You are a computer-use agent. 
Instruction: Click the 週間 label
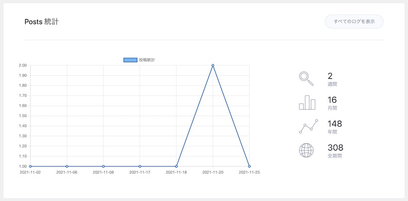point(332,84)
